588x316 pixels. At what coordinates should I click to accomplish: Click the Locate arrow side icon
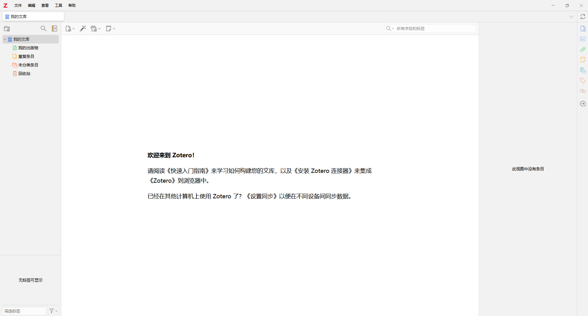pos(583,104)
